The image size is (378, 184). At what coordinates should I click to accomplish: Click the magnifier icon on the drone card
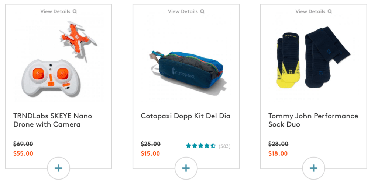[x=75, y=11]
